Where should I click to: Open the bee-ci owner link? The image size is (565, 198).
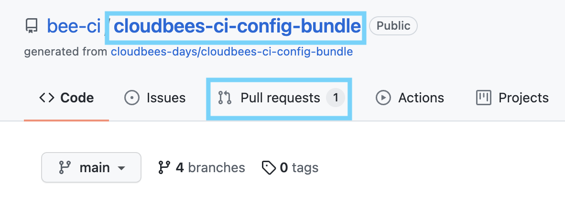(74, 26)
